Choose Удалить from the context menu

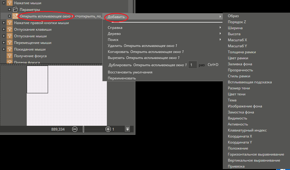[x=115, y=46]
